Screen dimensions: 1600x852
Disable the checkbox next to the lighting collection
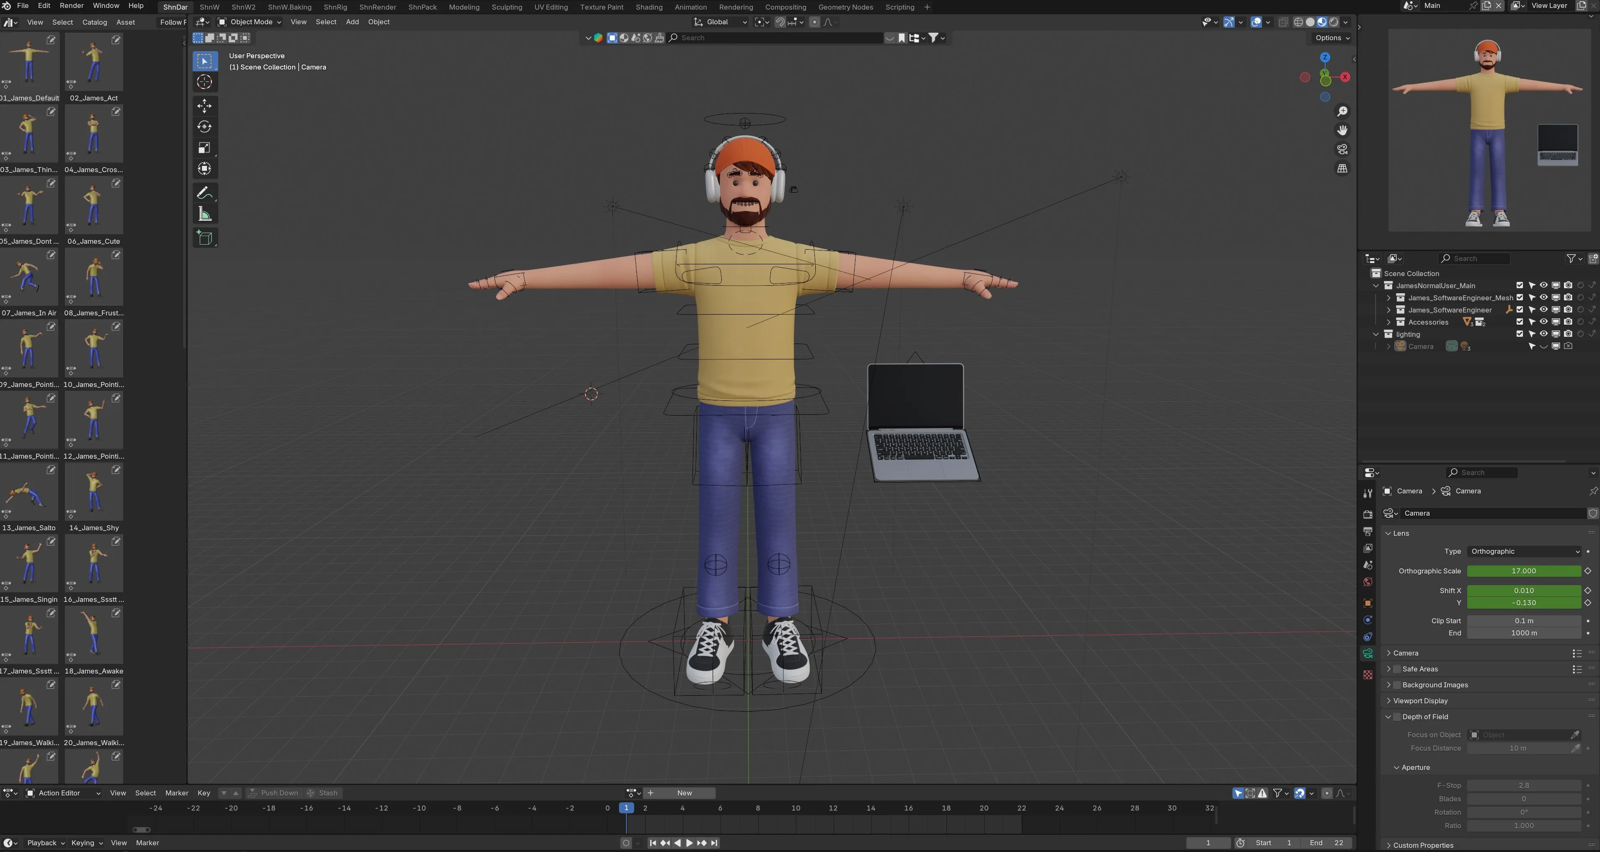1520,334
